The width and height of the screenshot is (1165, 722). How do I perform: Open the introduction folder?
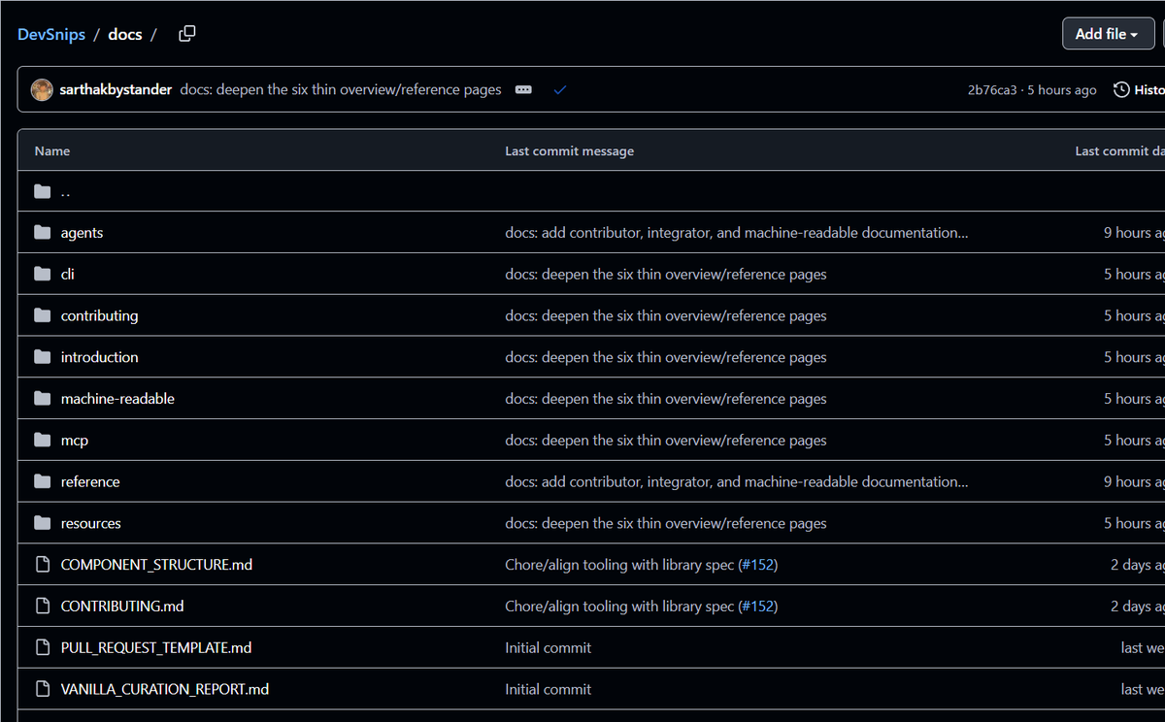tap(99, 357)
